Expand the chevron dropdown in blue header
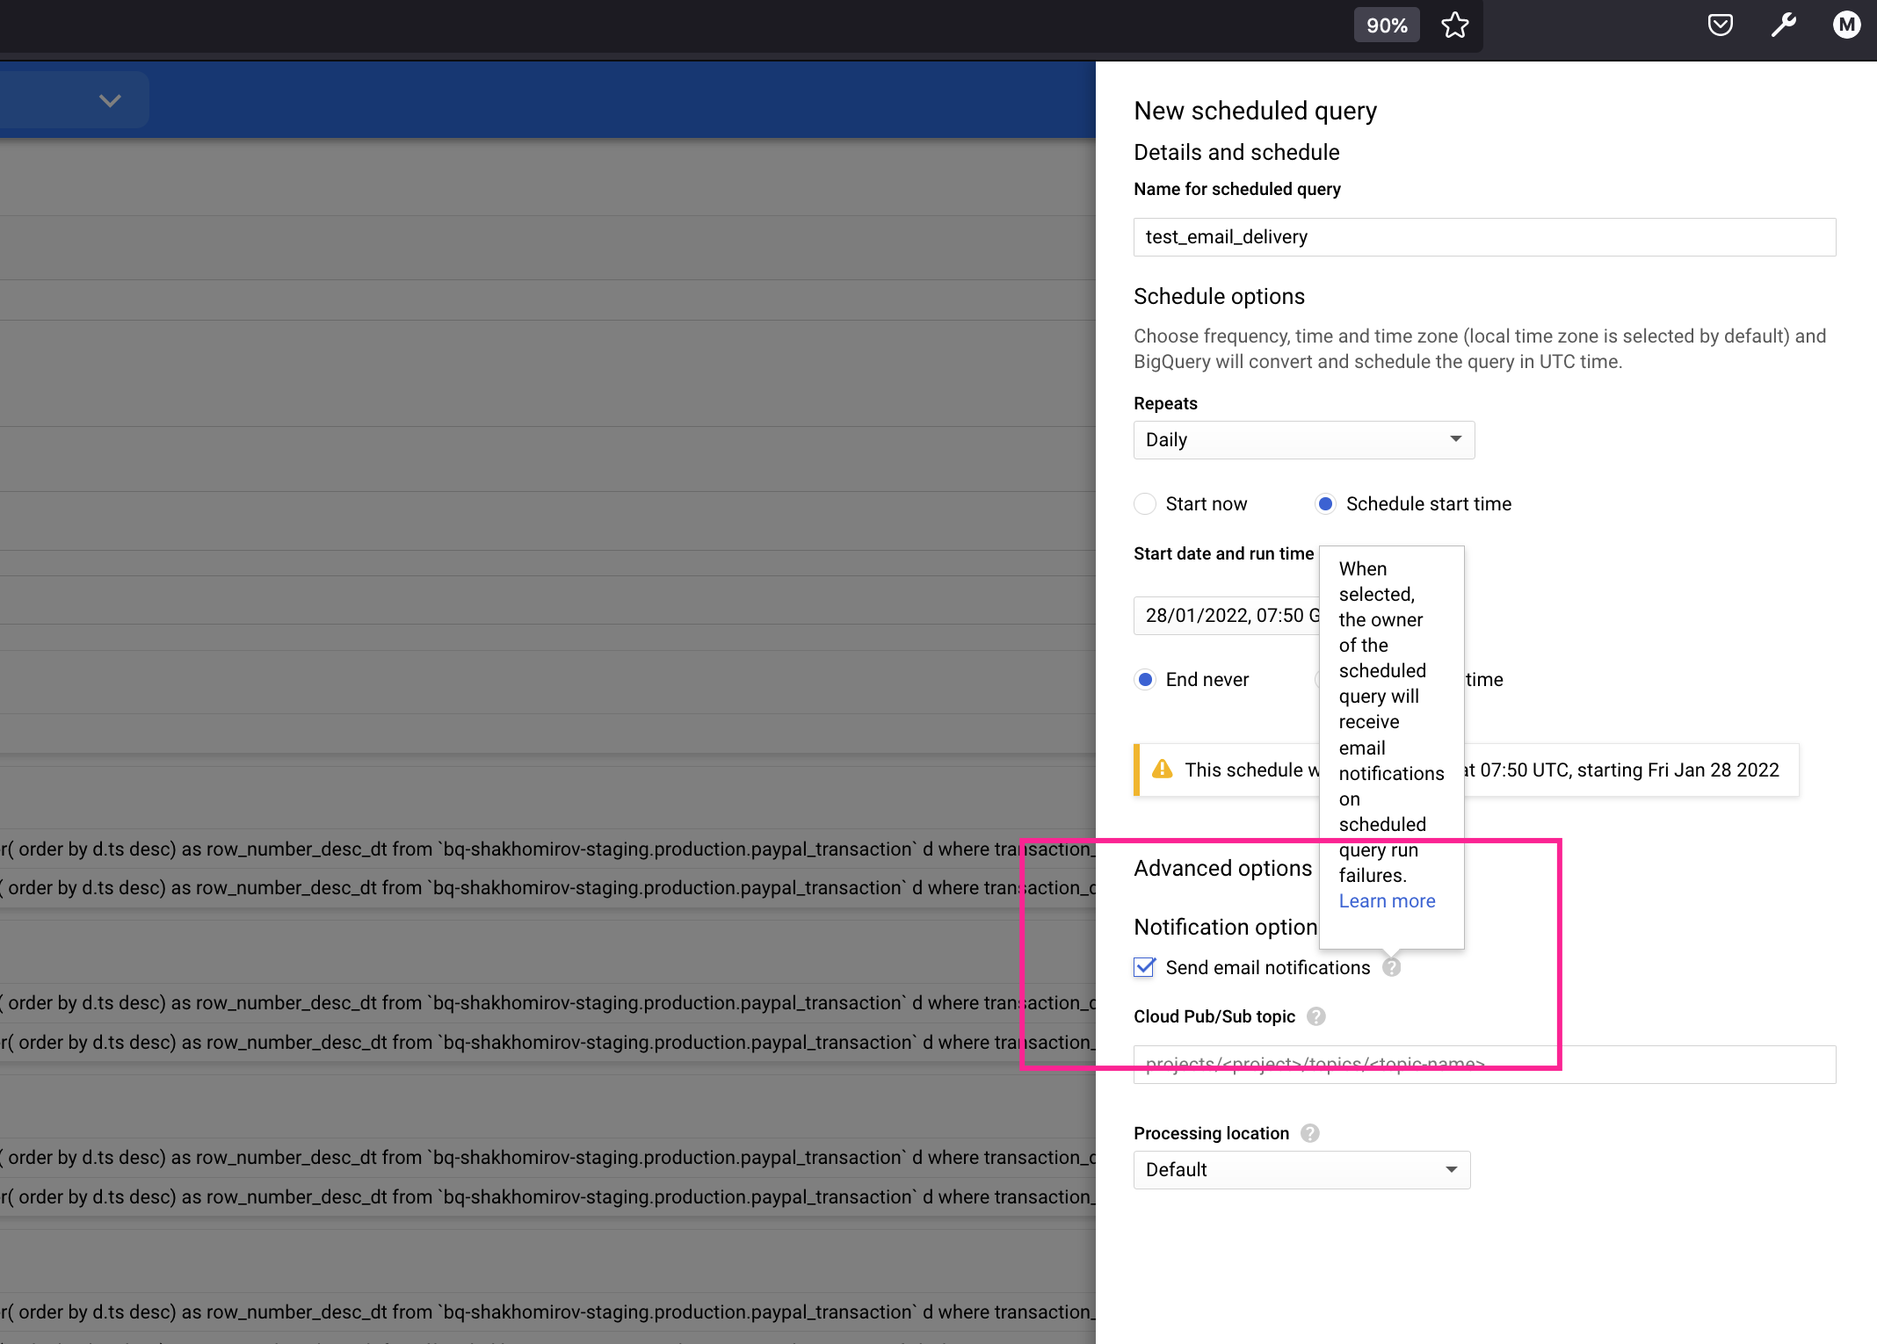The image size is (1877, 1344). (x=110, y=100)
